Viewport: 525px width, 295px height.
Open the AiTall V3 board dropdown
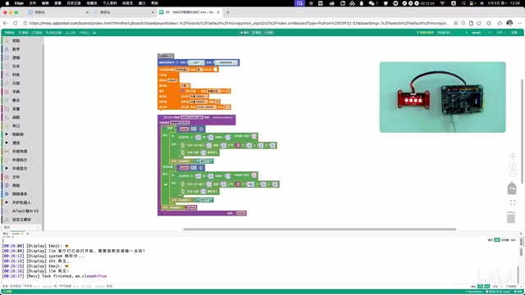(452, 33)
